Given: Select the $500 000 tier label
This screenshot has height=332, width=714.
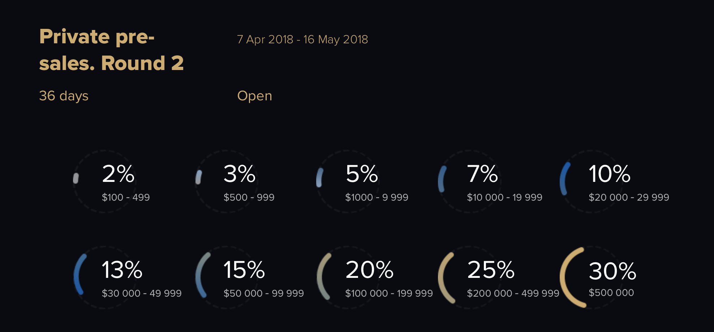Looking at the screenshot, I should [611, 293].
